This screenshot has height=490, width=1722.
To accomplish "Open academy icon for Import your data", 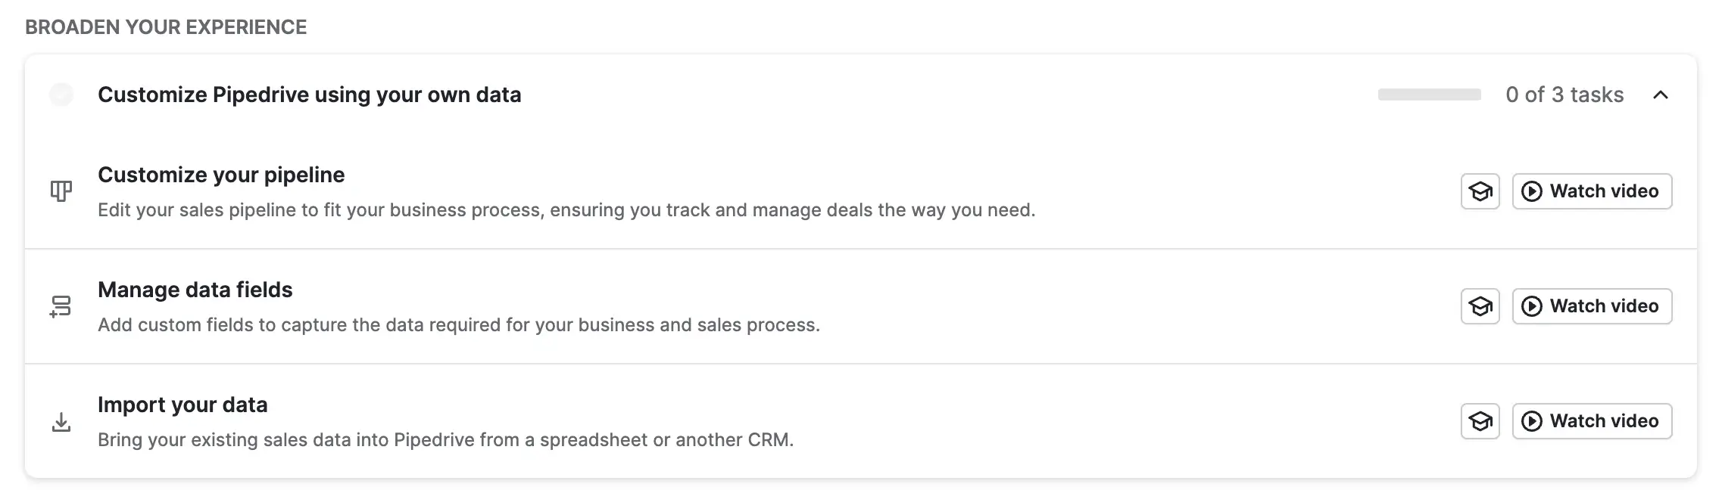I will click(x=1480, y=421).
